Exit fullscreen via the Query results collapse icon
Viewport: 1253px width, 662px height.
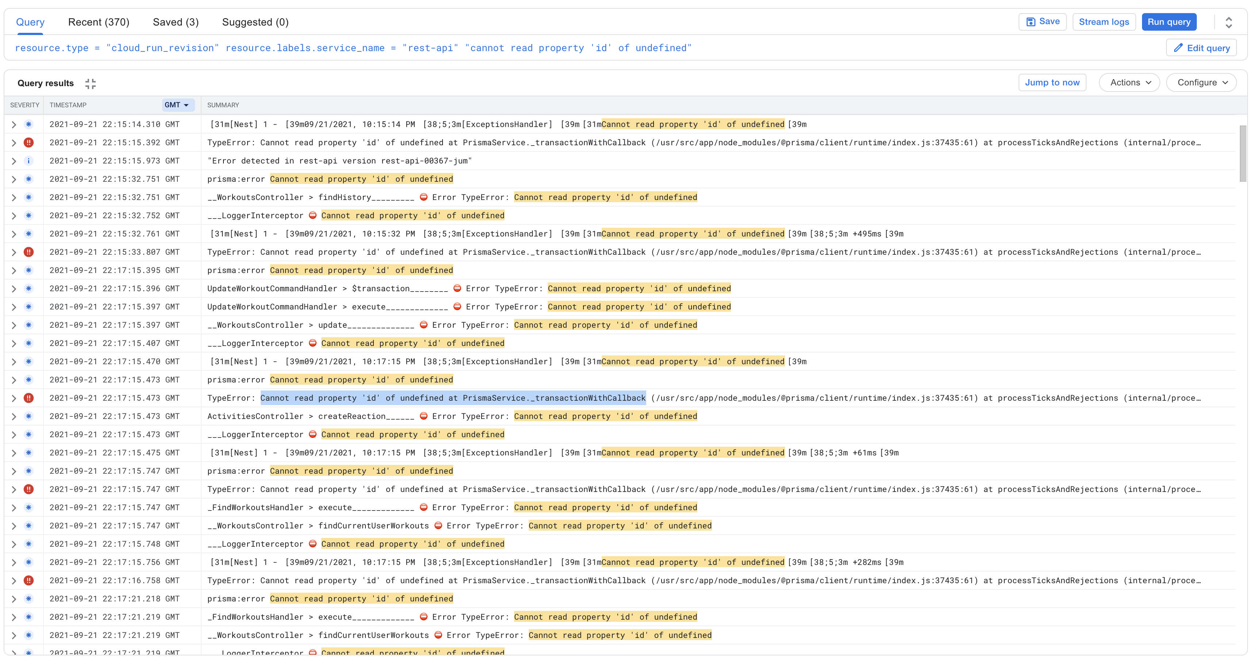coord(91,84)
